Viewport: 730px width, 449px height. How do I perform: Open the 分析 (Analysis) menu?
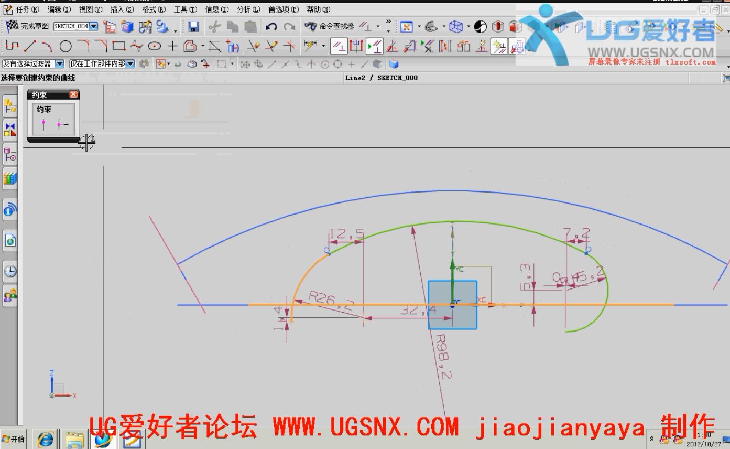pos(248,9)
